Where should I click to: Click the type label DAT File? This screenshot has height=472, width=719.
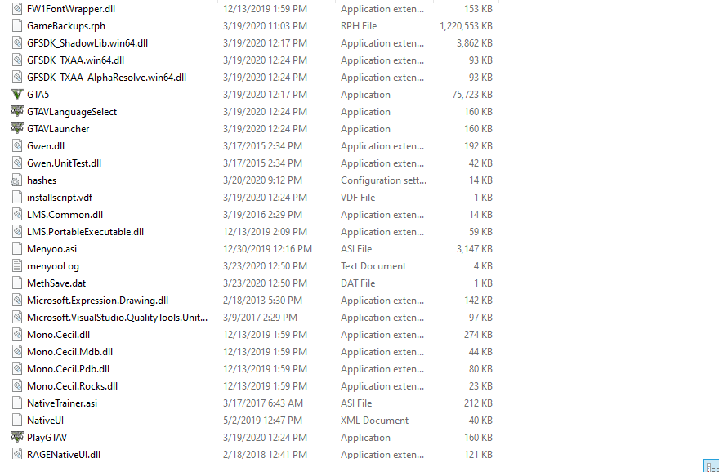tap(358, 283)
